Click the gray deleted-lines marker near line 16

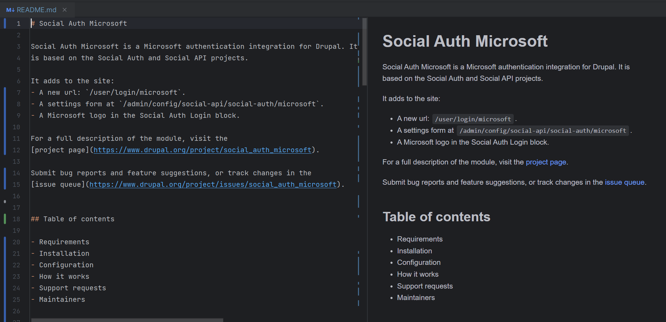5,201
